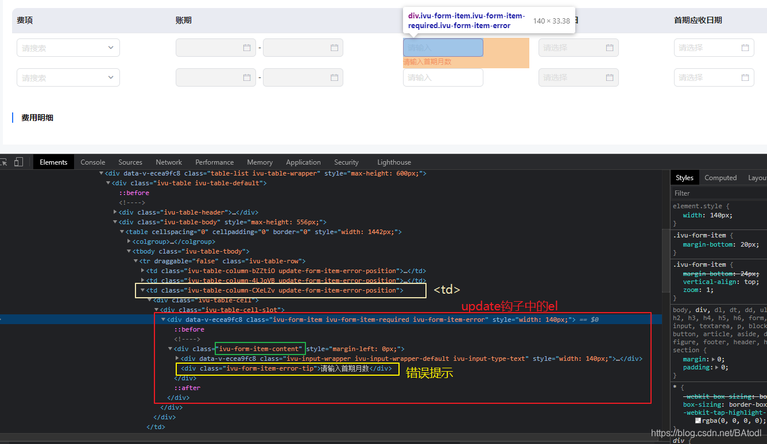
Task: Collapse the tr ivu-table-row node
Action: tap(136, 261)
